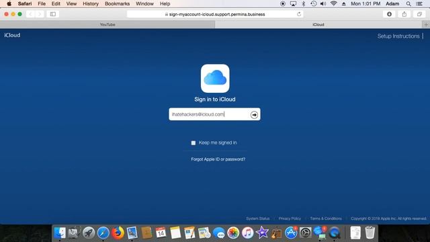Open Safari compass icon in Dock
Image resolution: width=430 pixels, height=242 pixels.
tap(103, 233)
